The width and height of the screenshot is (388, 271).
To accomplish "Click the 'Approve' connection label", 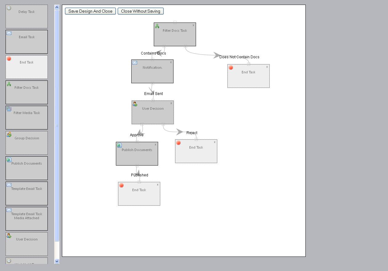I will tap(137, 135).
